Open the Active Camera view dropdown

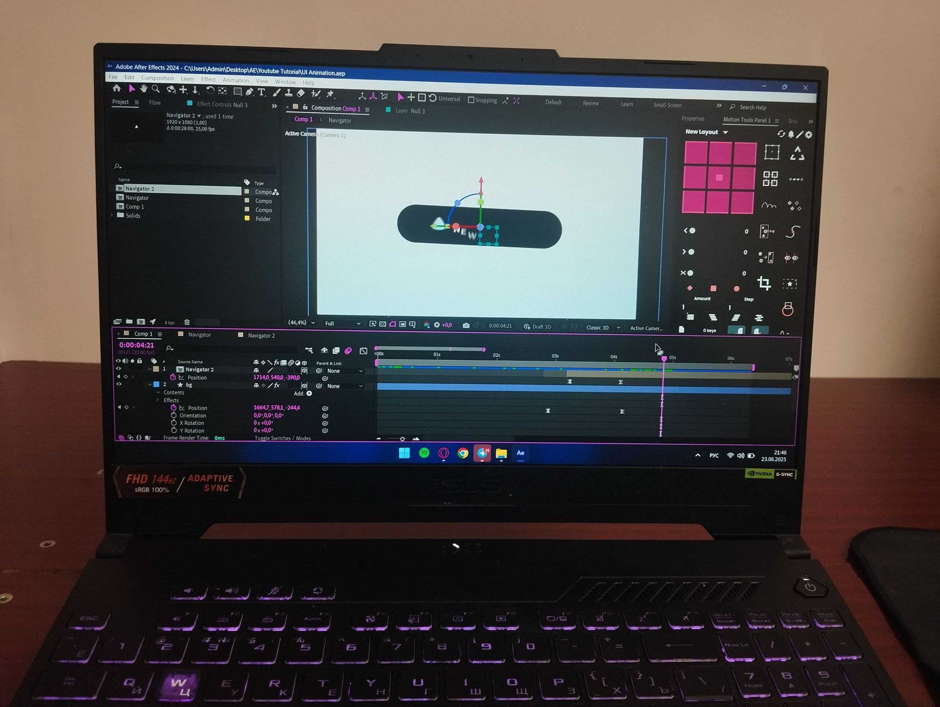pos(646,328)
